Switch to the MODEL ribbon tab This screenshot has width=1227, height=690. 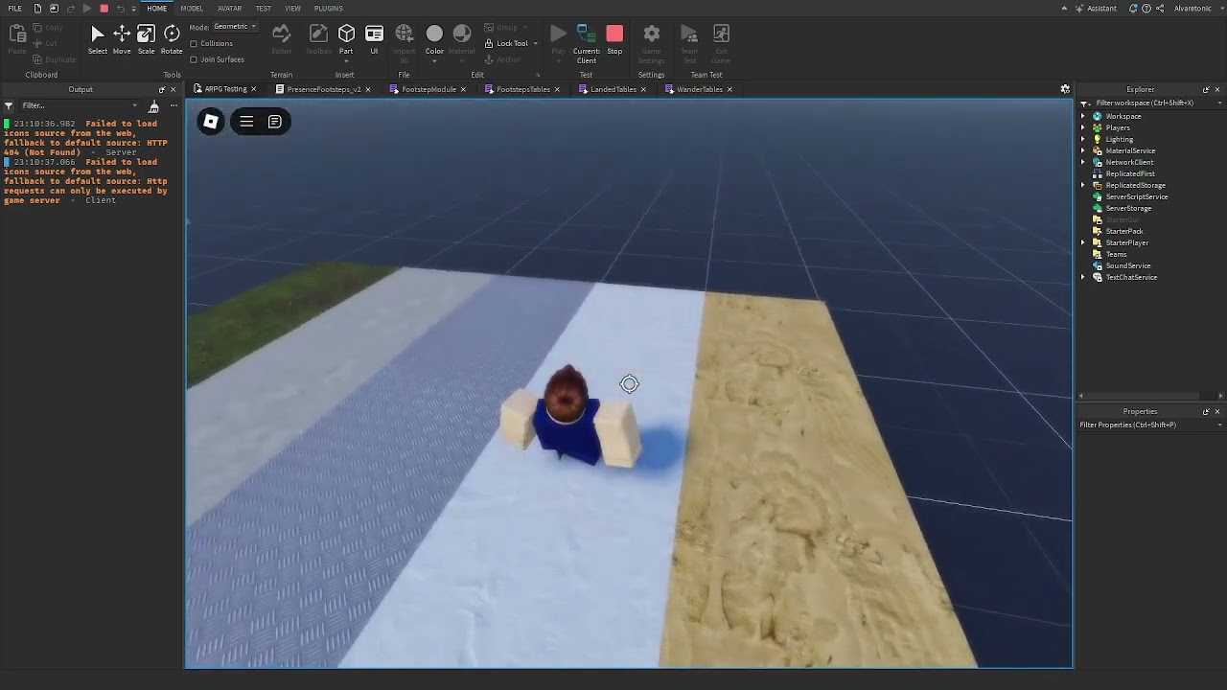point(192,8)
